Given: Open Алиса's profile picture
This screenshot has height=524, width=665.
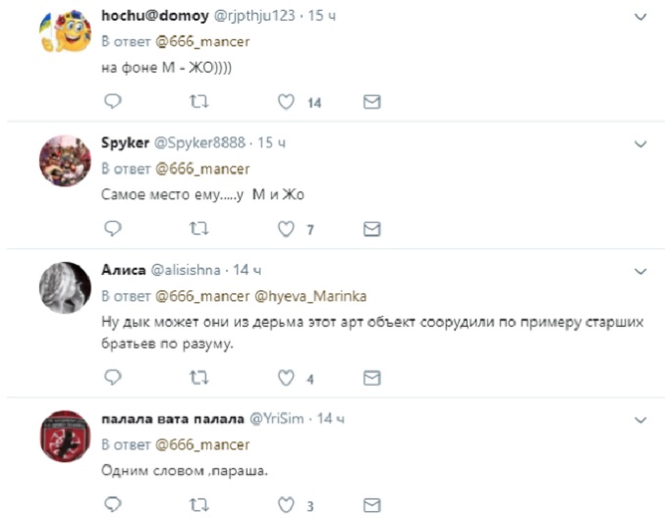Looking at the screenshot, I should pyautogui.click(x=65, y=288).
